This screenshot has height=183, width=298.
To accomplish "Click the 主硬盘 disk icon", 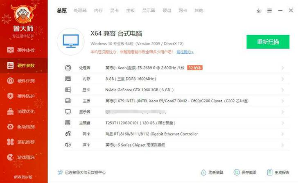I will click(x=68, y=123).
